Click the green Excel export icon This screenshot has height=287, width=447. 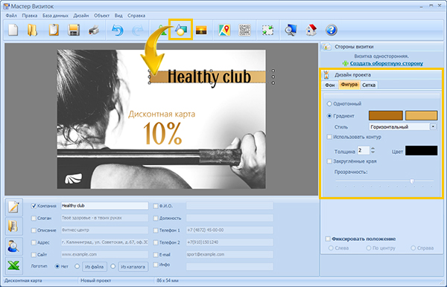[13, 265]
